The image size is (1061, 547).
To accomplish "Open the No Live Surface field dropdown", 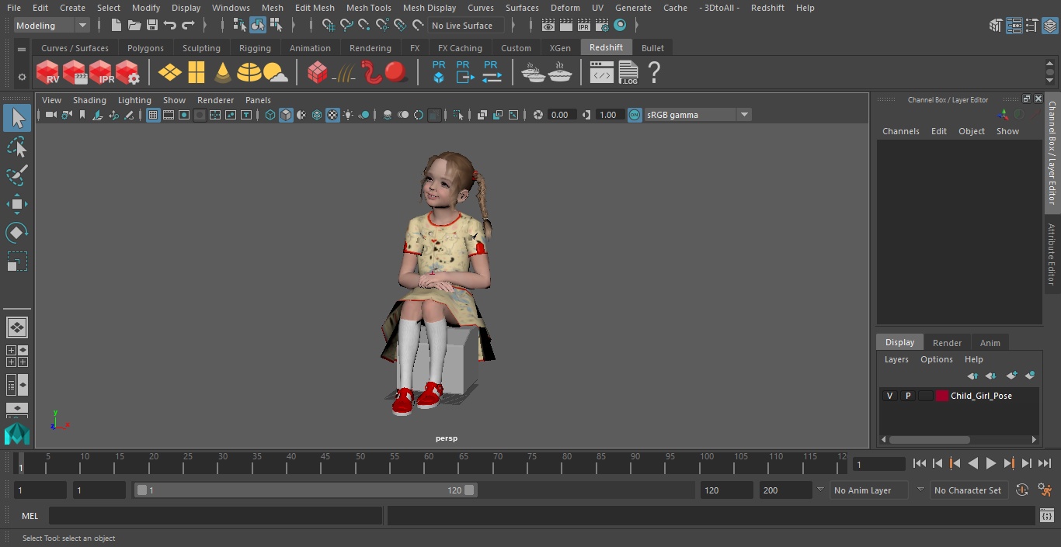I will tap(466, 26).
